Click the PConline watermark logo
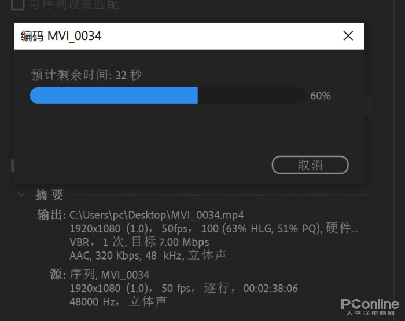The height and width of the screenshot is (321, 405). 370,307
